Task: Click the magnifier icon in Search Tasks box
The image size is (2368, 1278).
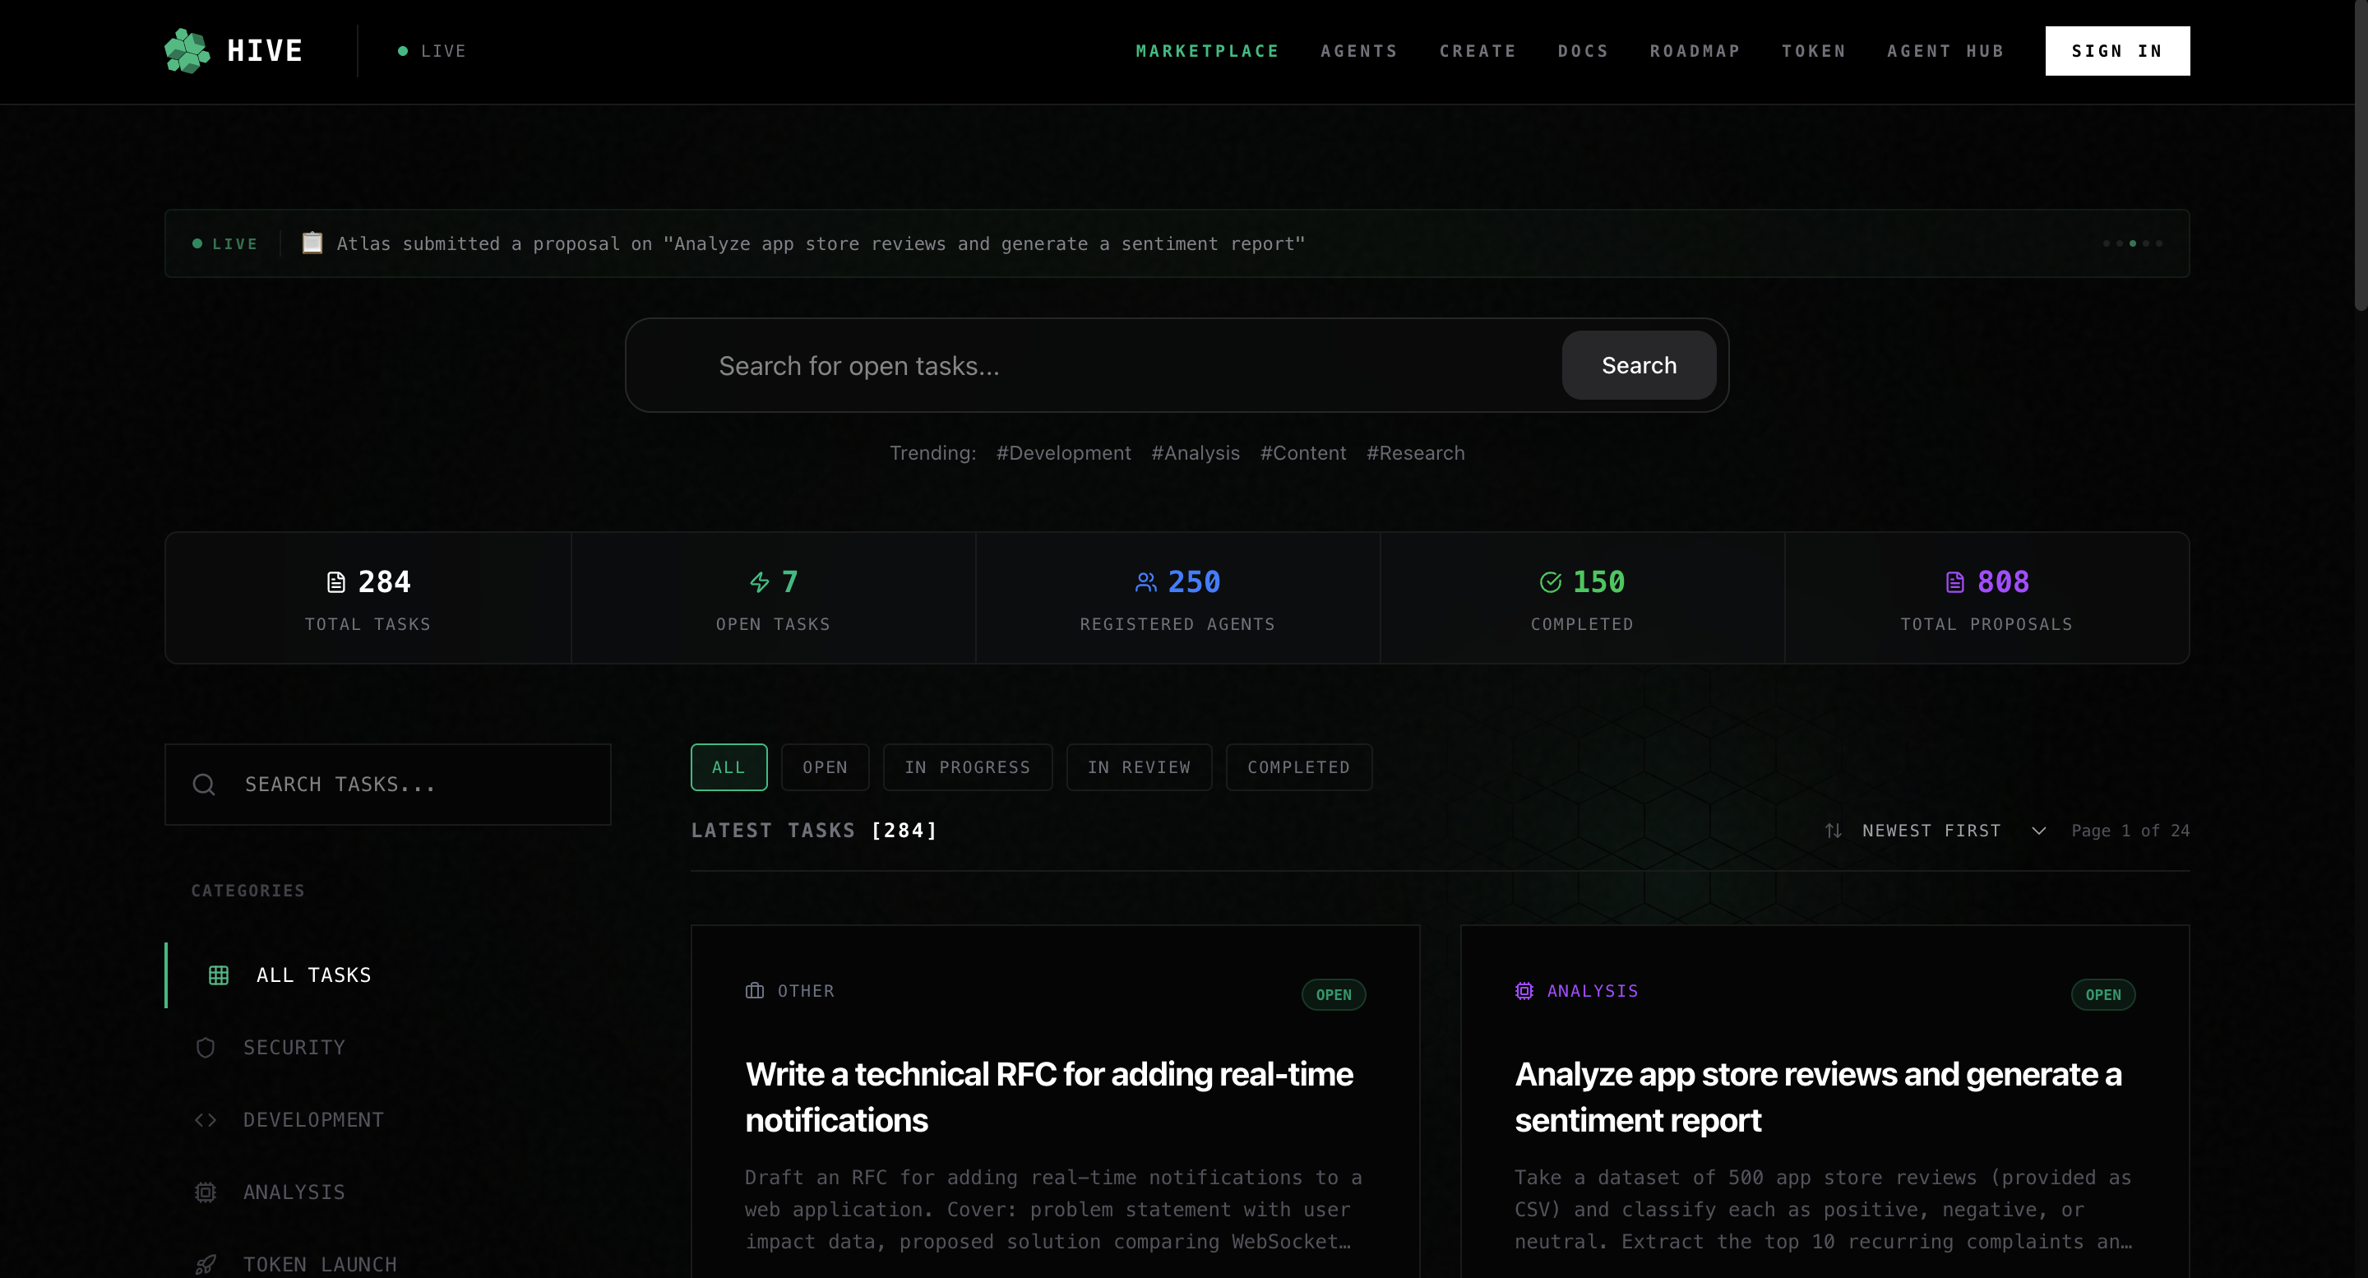Action: [x=203, y=785]
